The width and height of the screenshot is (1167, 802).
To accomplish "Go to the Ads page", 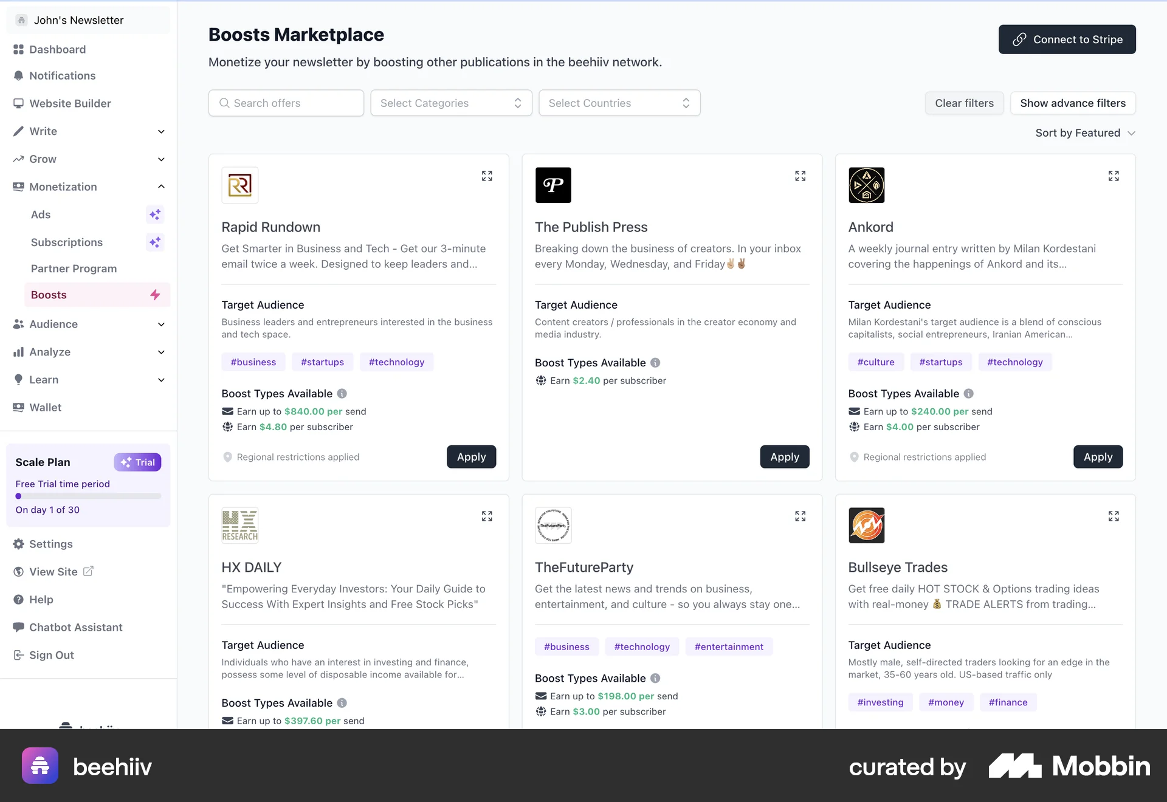I will tap(97, 214).
